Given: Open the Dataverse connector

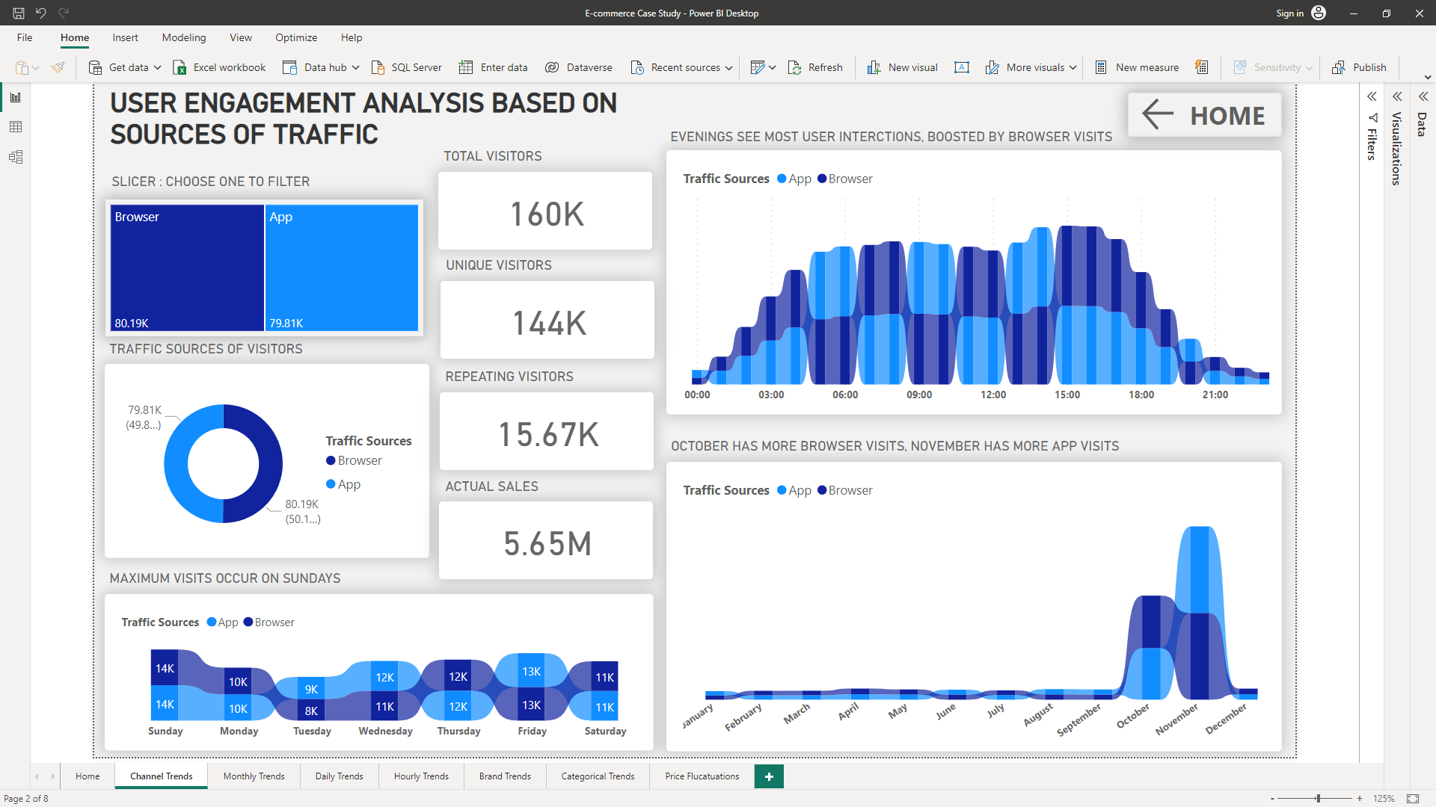Looking at the screenshot, I should tap(579, 67).
